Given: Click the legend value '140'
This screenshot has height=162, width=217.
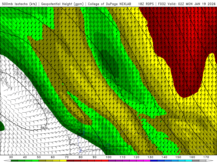Looking at the screenshot, I should point(164,157).
